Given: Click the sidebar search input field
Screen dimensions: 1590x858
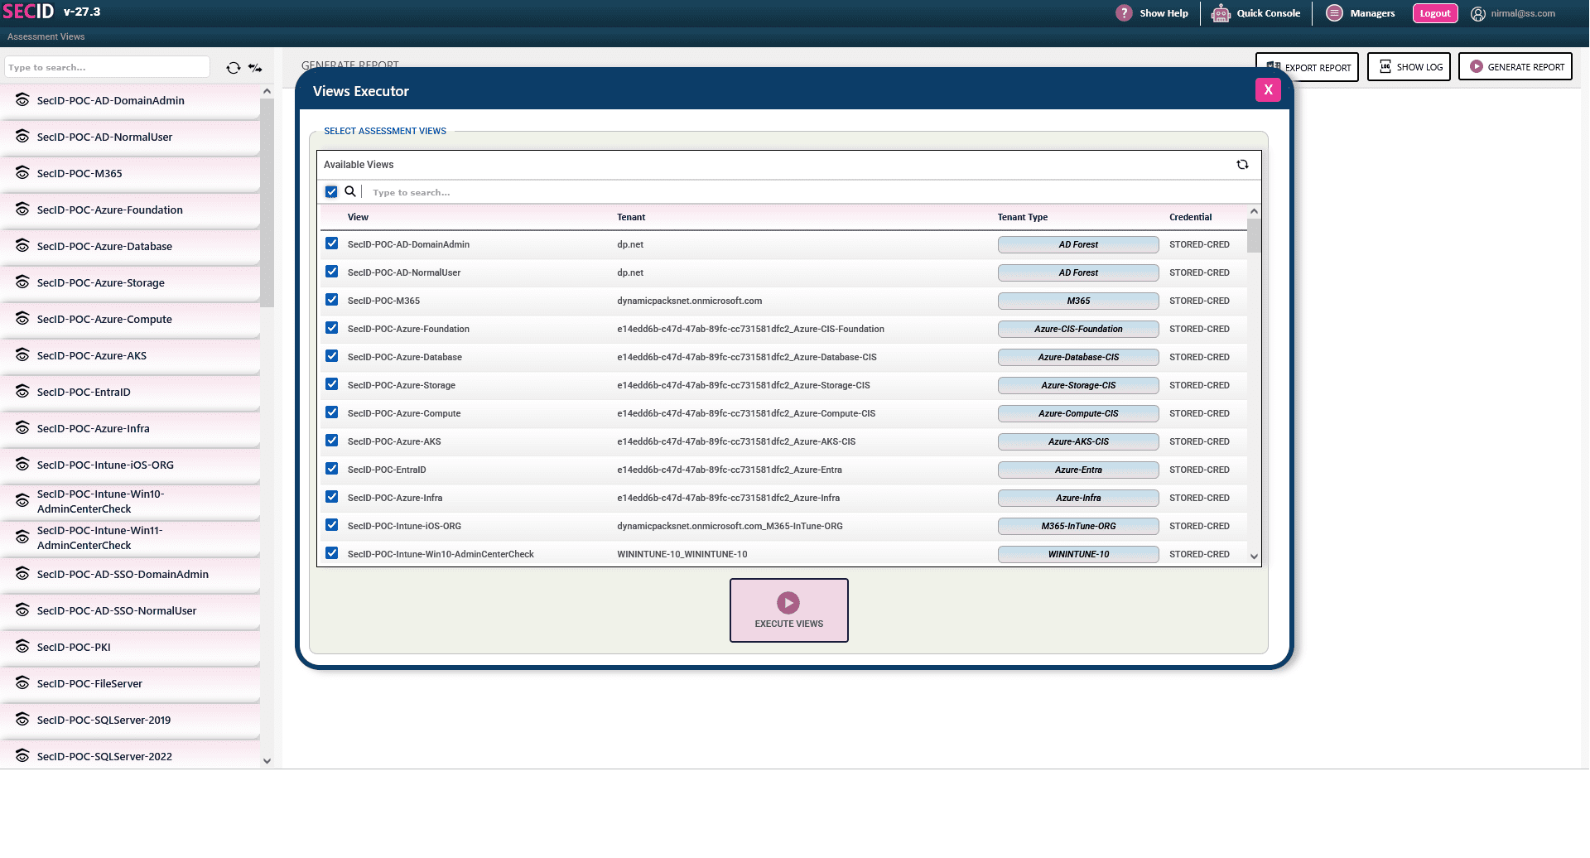Looking at the screenshot, I should (107, 68).
